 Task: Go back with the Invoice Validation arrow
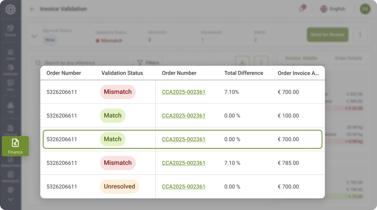tap(32, 9)
